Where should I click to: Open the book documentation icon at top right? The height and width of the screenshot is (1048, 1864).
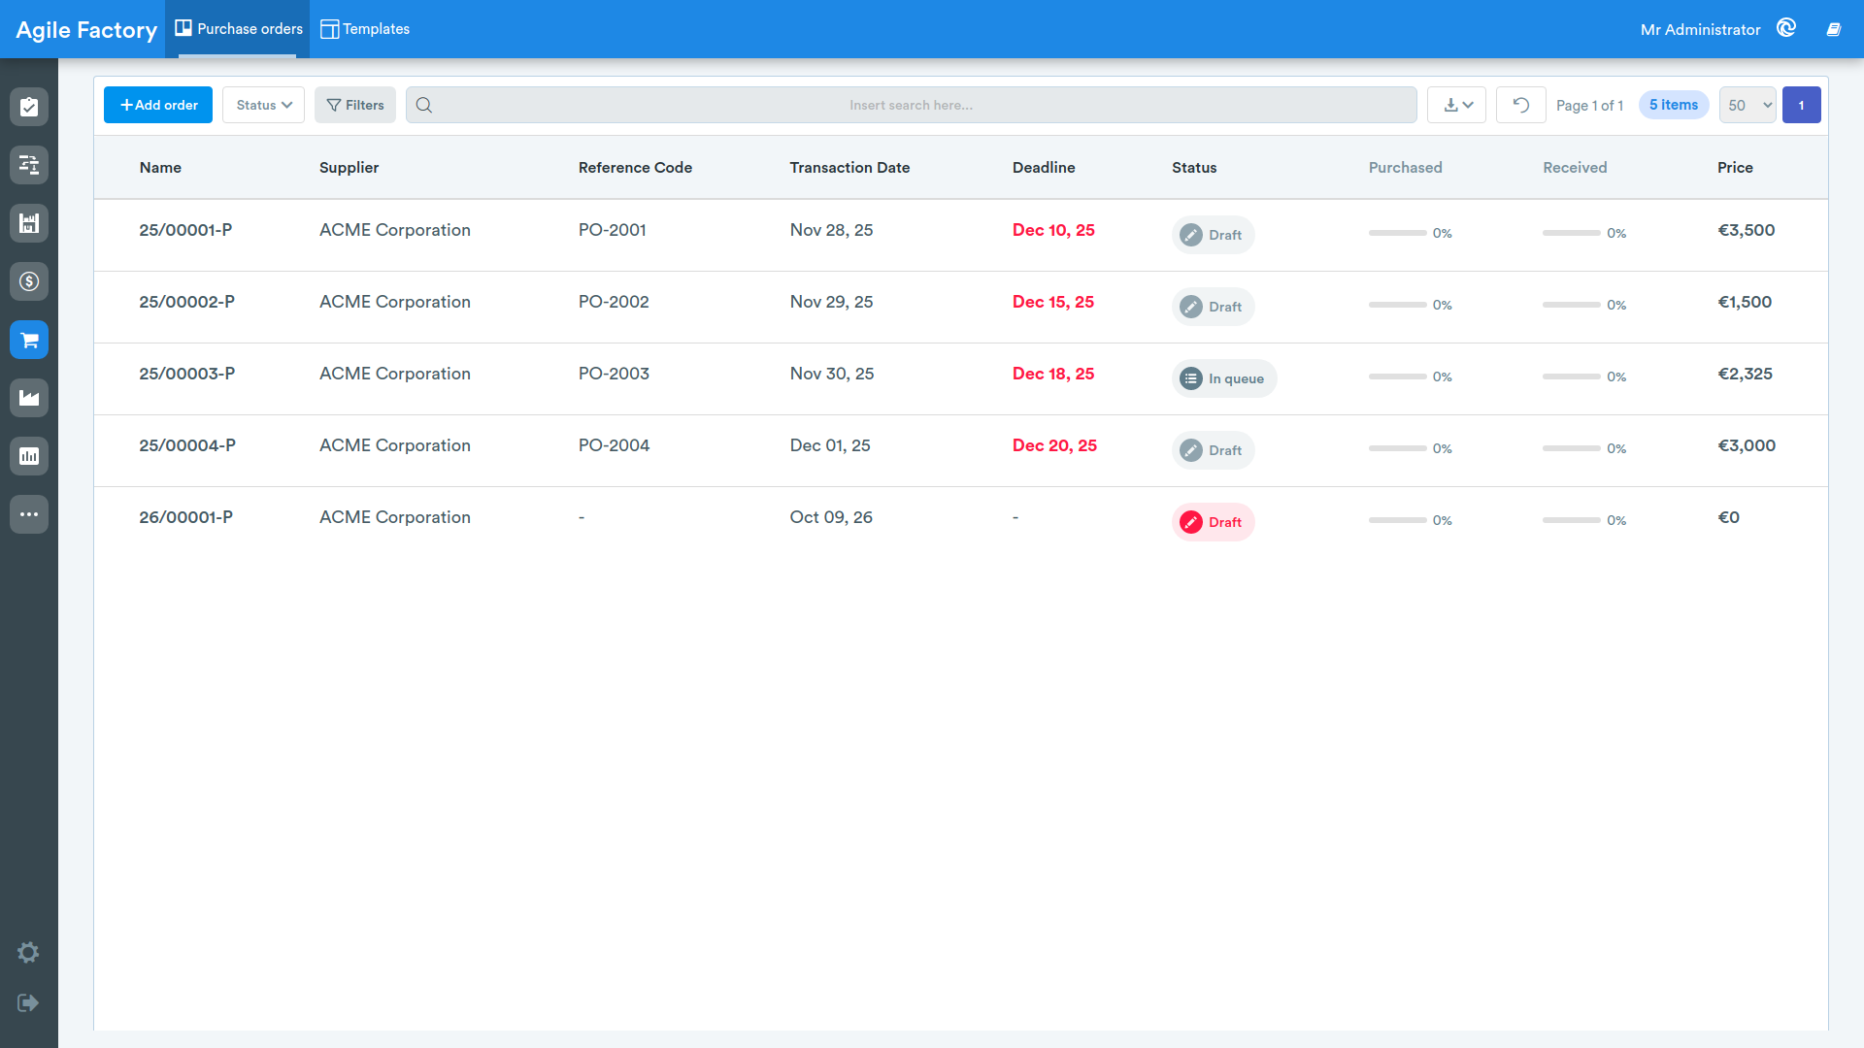pyautogui.click(x=1834, y=29)
